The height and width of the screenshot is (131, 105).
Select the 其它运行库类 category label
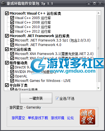[x=20, y=49]
